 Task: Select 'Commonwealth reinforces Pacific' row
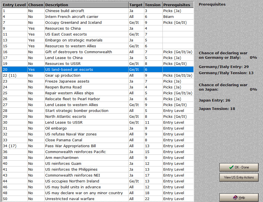pos(98,152)
